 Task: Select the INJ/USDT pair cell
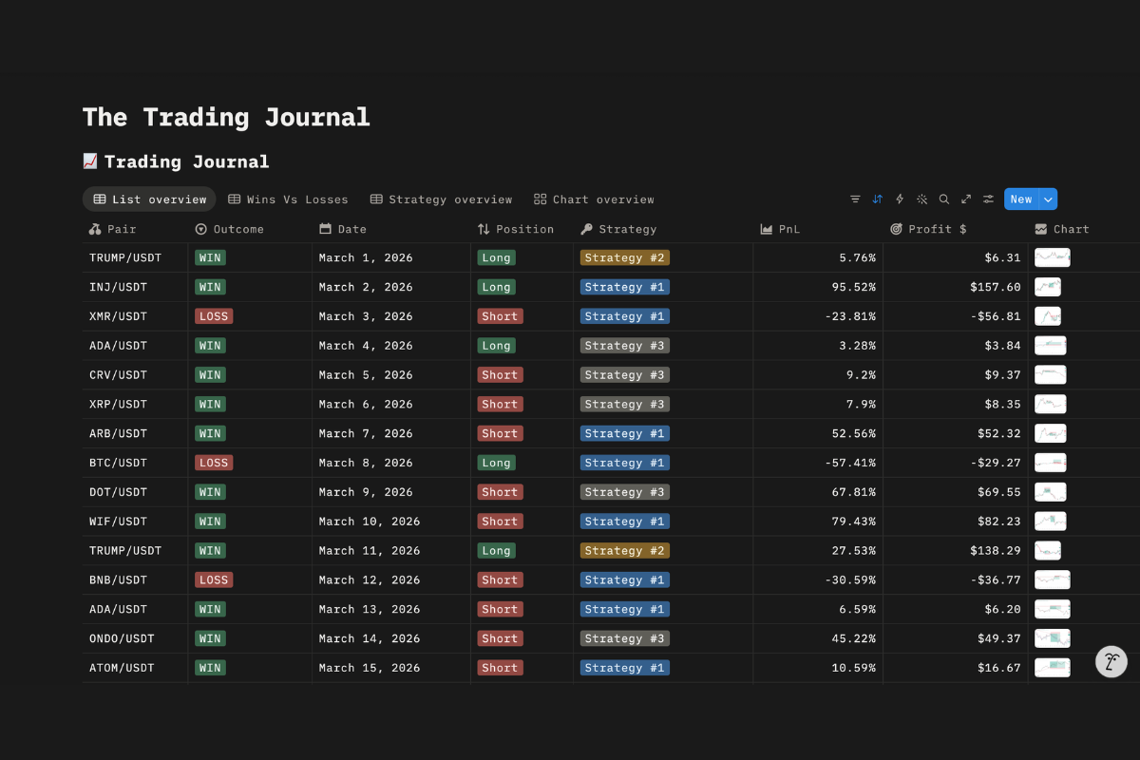135,287
